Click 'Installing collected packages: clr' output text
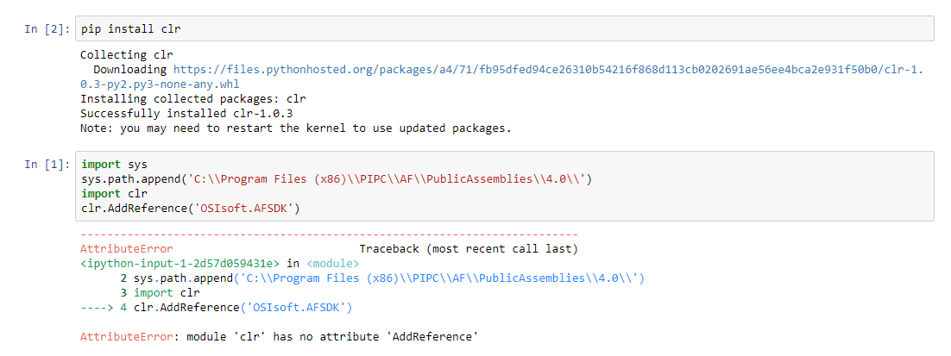 pos(192,98)
